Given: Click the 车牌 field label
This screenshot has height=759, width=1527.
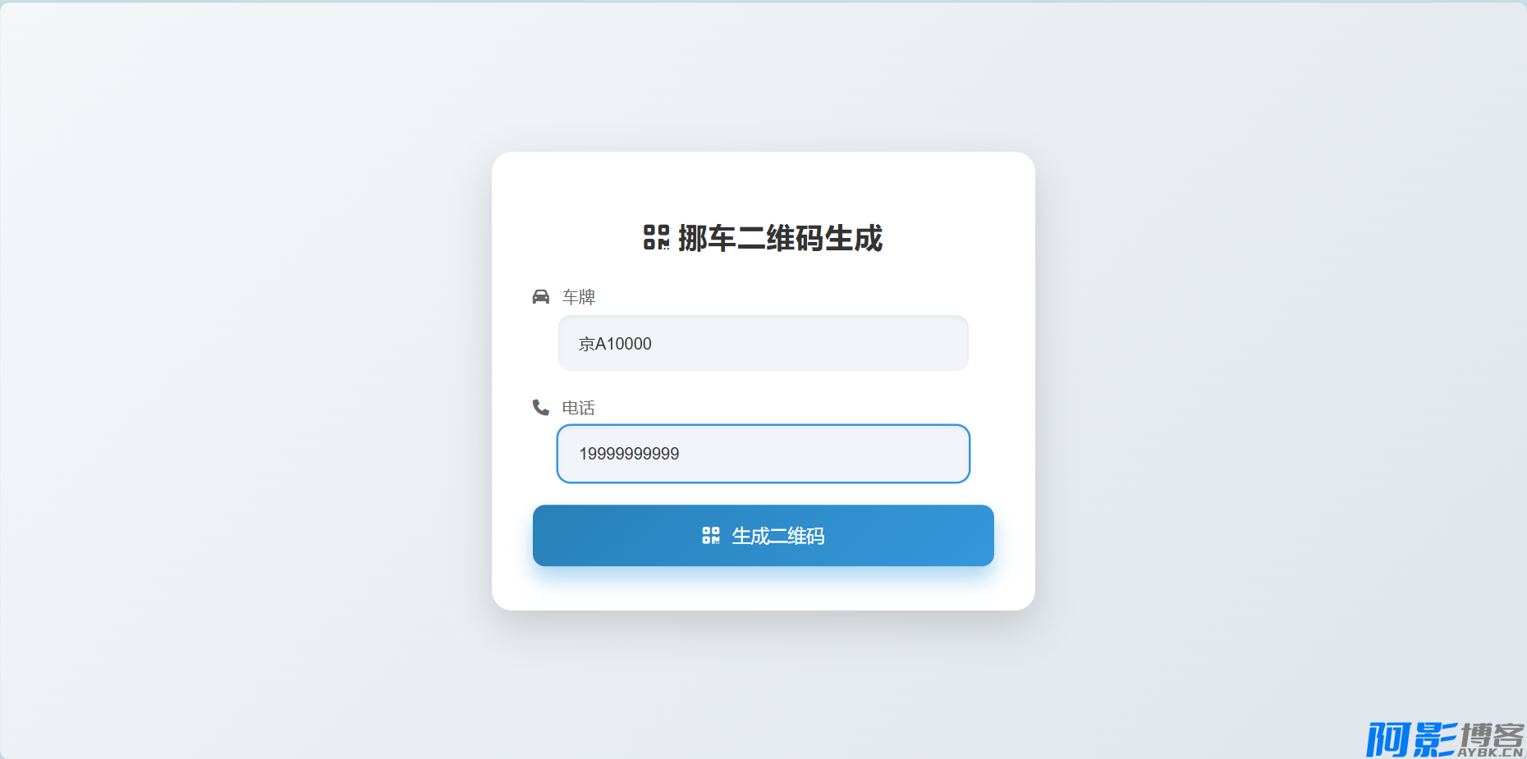Looking at the screenshot, I should [578, 297].
